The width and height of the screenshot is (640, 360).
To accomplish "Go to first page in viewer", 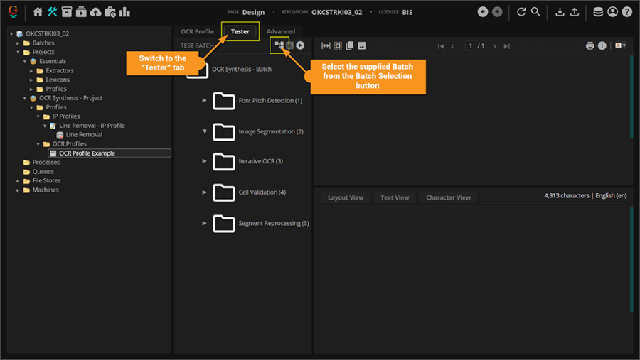I will 441,46.
